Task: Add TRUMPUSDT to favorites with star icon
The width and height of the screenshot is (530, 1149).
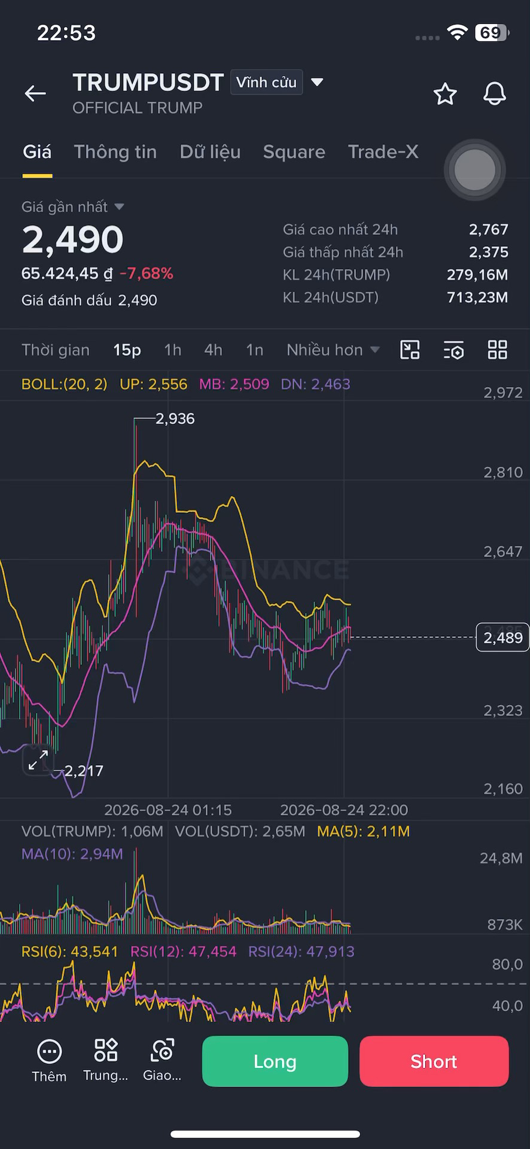Action: [445, 94]
